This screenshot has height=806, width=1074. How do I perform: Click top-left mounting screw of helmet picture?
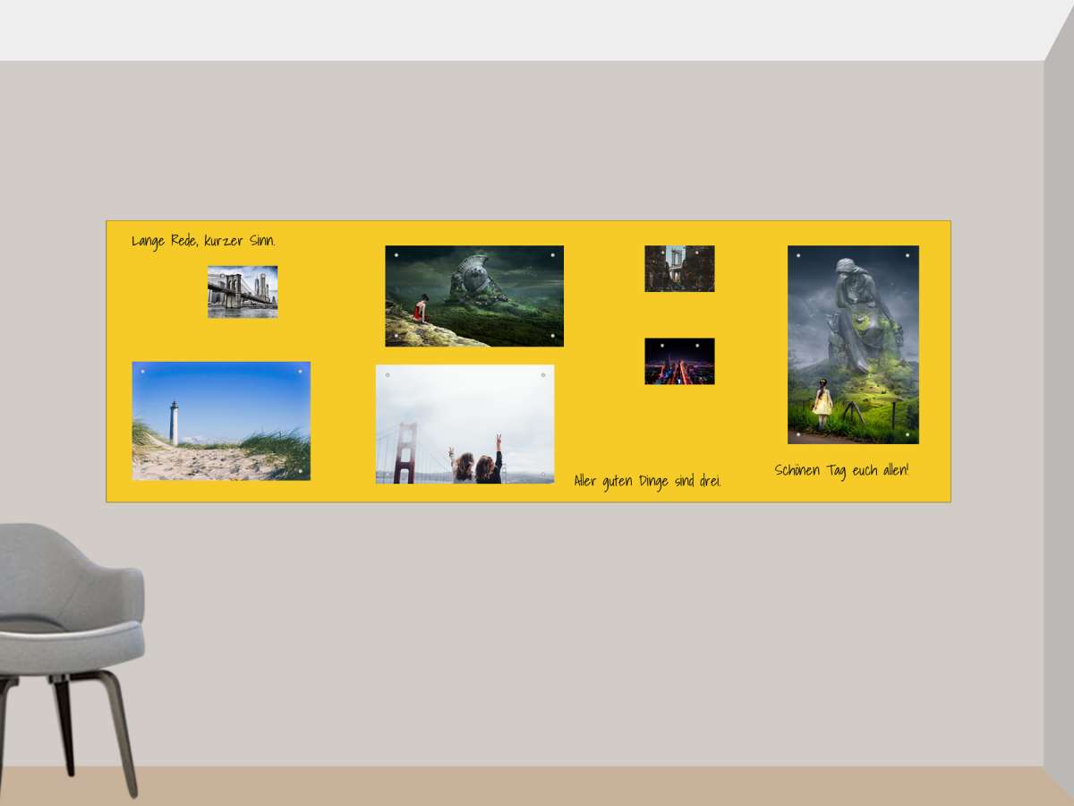point(396,255)
